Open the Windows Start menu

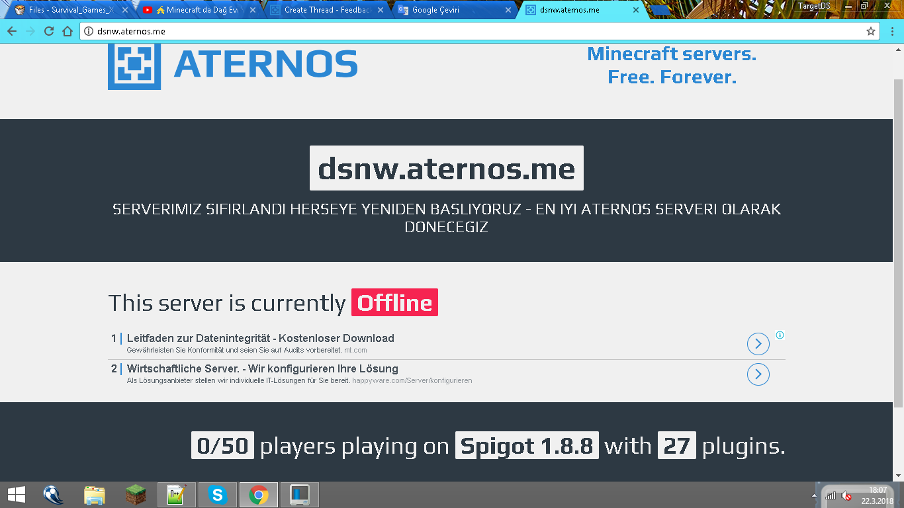click(17, 495)
